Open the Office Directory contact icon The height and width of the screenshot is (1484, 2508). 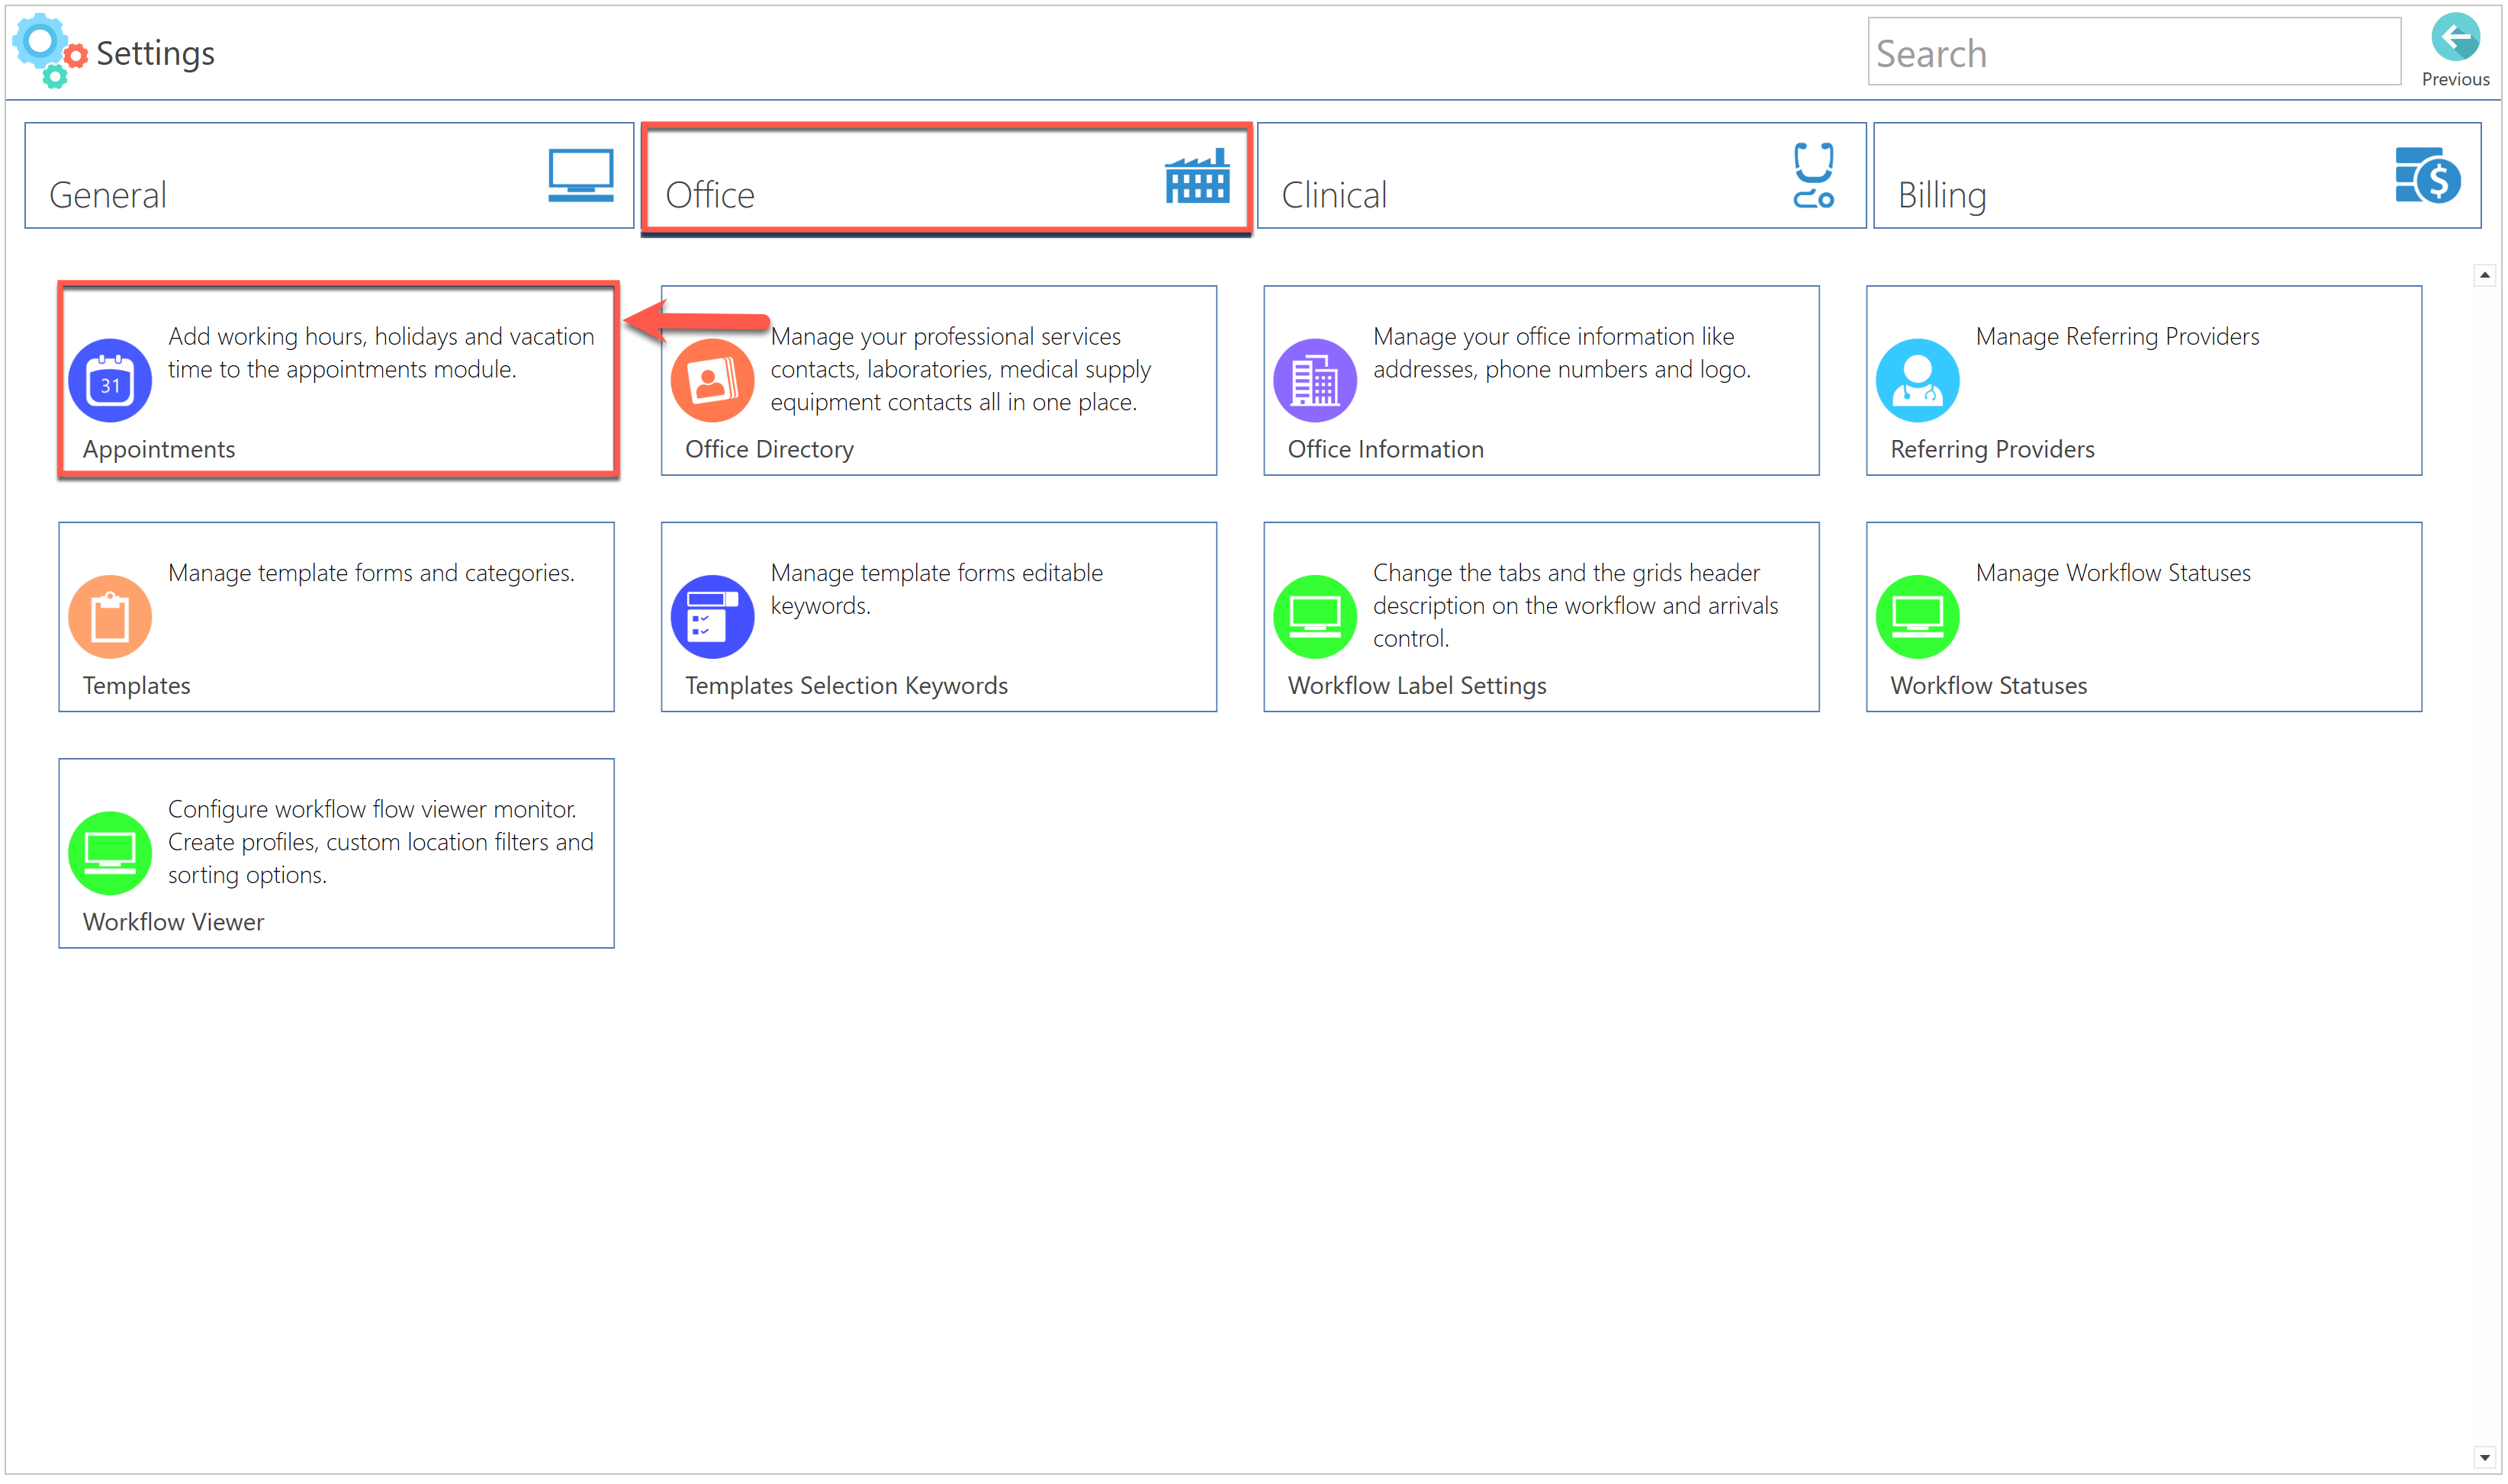coord(712,381)
